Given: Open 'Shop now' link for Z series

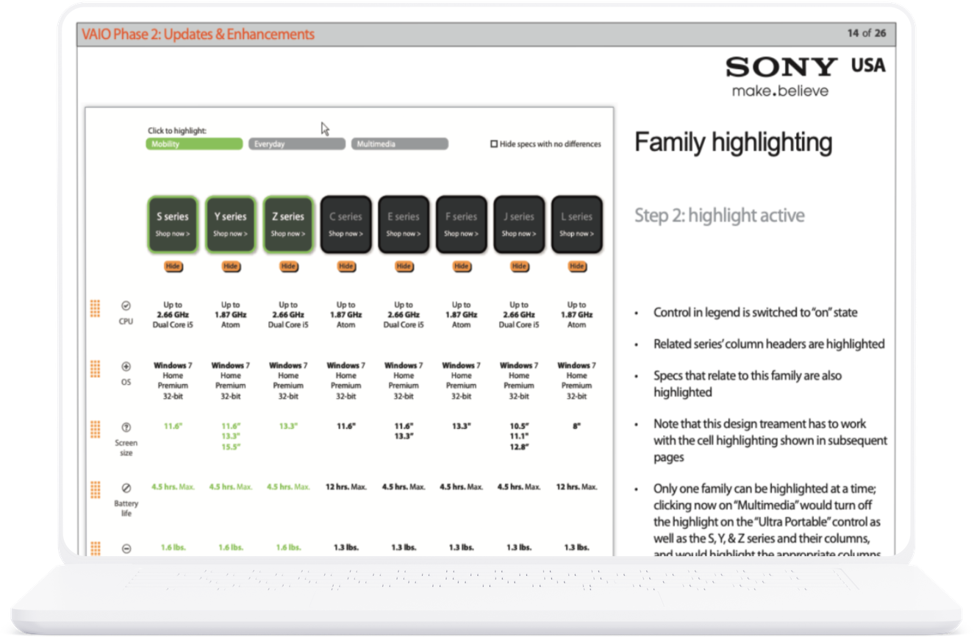Looking at the screenshot, I should pos(288,234).
